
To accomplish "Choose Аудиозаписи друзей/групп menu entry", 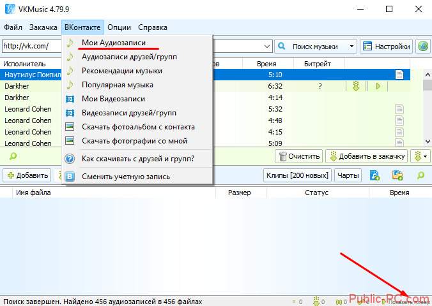I will pyautogui.click(x=137, y=57).
